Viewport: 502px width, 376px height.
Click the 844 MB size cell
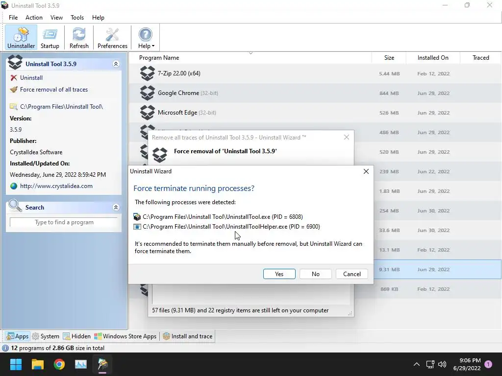389,94
